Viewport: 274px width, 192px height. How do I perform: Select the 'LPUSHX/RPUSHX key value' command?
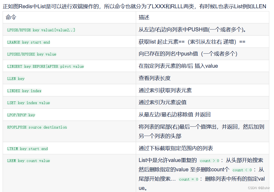32,54
